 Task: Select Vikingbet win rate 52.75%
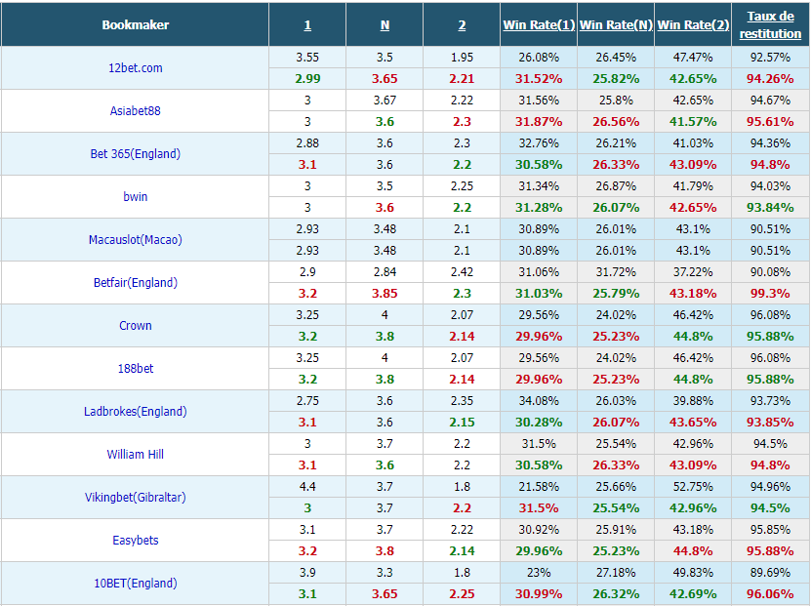coord(693,487)
